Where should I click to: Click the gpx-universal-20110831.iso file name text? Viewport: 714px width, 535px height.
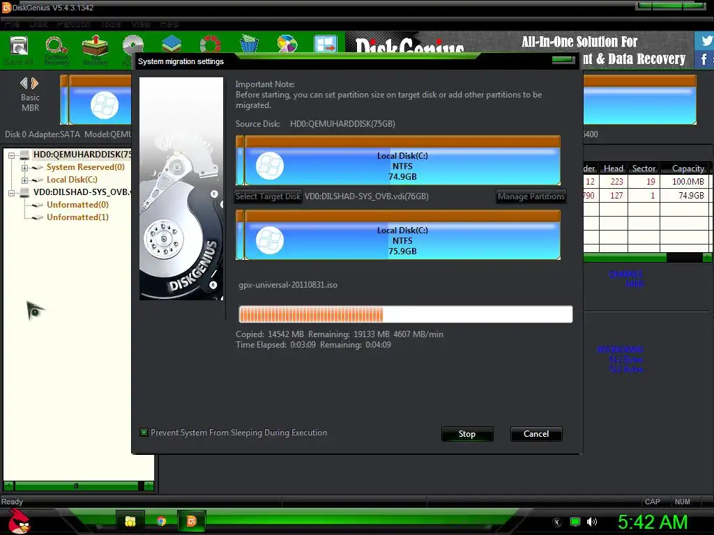(288, 285)
